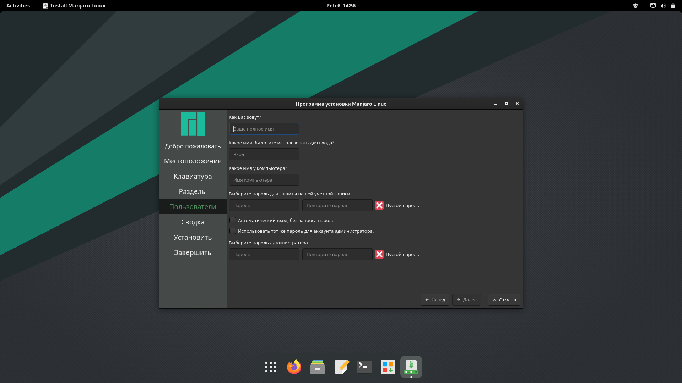The height and width of the screenshot is (383, 682).
Task: Open the Files manager from the dock
Action: click(x=318, y=367)
